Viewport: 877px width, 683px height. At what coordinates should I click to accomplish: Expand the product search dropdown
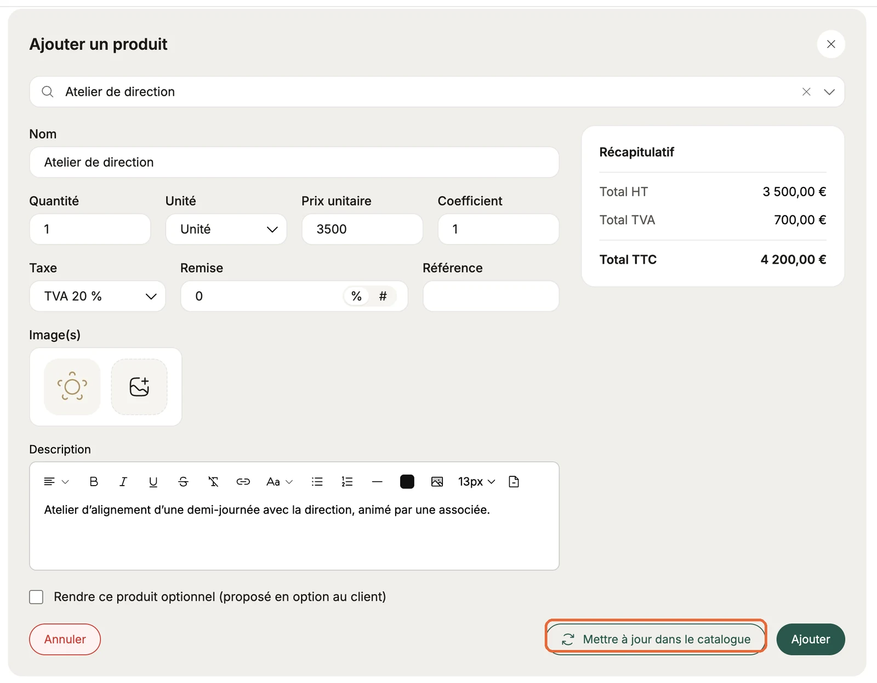pyautogui.click(x=829, y=92)
